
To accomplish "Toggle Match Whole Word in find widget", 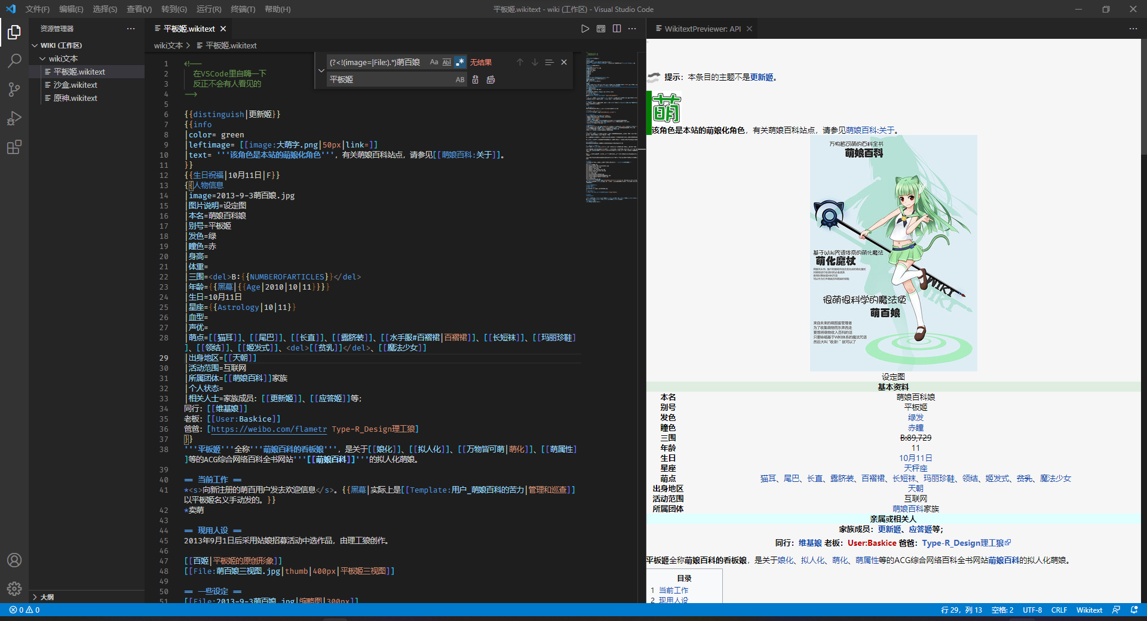I will pyautogui.click(x=446, y=62).
